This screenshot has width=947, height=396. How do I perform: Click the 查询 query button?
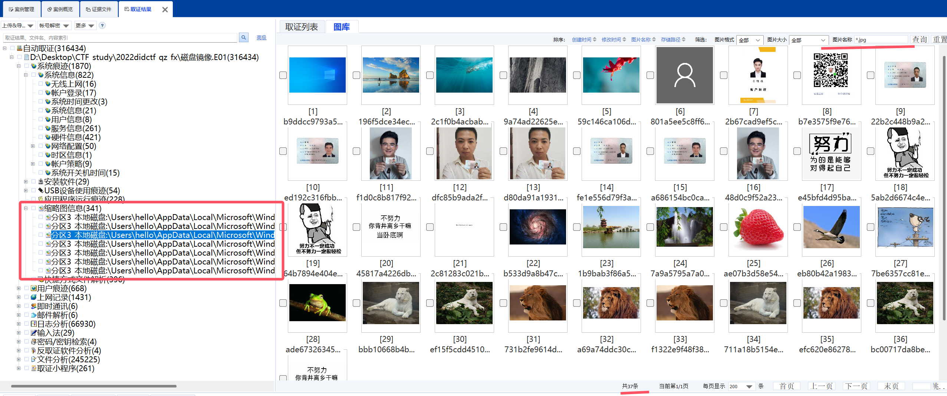click(920, 40)
